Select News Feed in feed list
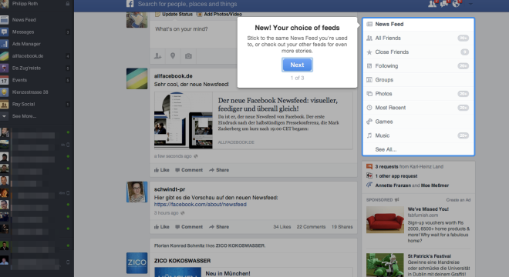This screenshot has width=509, height=277. coord(418,25)
